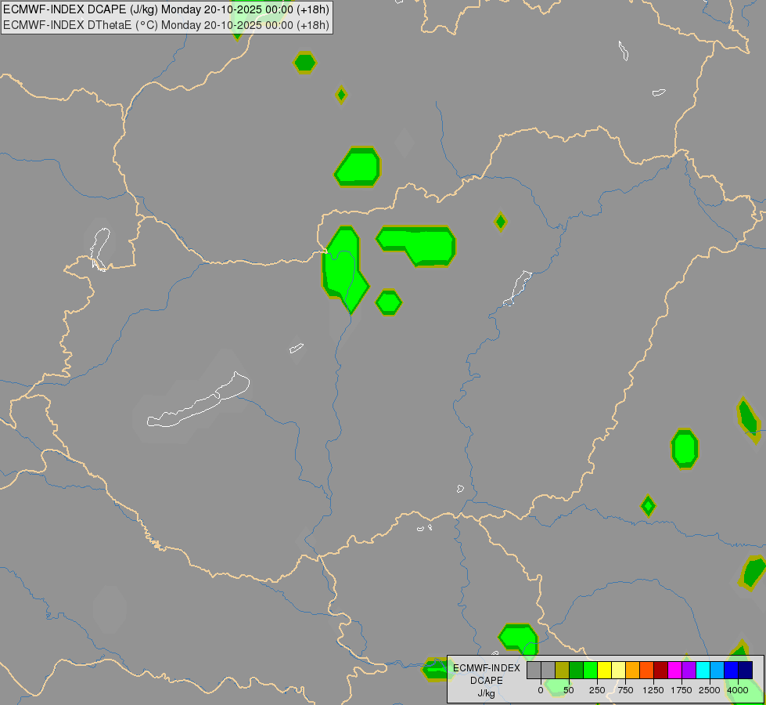Image resolution: width=766 pixels, height=705 pixels.
Task: Pick the navy legend swatch
Action: [x=745, y=670]
